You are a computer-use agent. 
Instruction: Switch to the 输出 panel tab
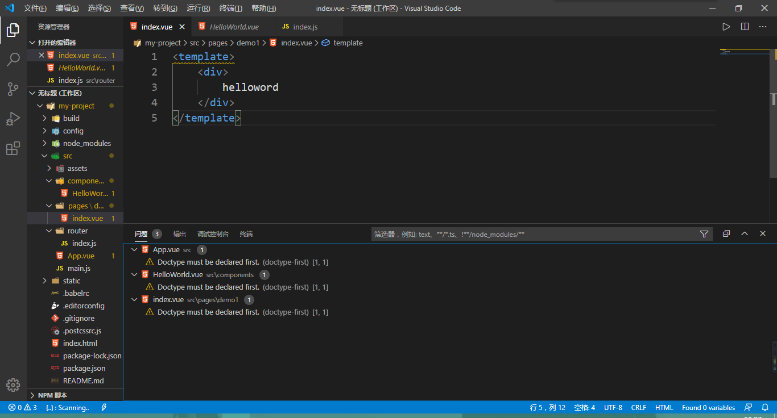click(x=180, y=234)
